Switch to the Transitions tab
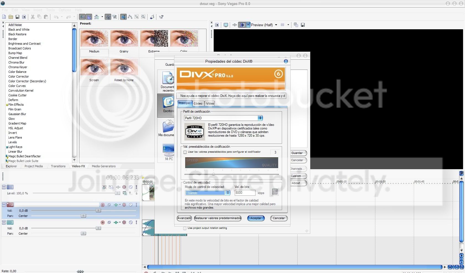The image size is (465, 273). pos(58,166)
